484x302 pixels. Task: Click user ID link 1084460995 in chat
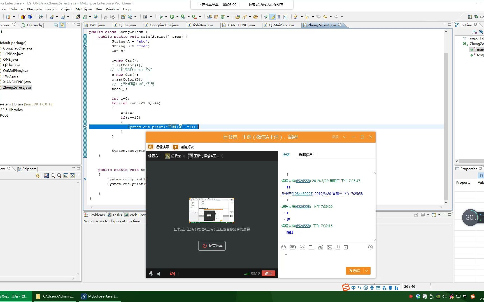tap(302, 194)
